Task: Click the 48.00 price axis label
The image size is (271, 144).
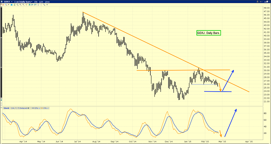Action: pos(266,8)
